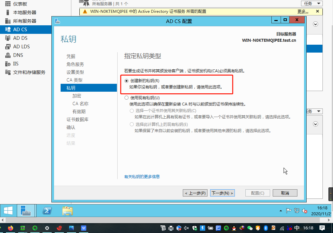
Task: Collapse the upper panel chevron on right
Action: [x=316, y=24]
